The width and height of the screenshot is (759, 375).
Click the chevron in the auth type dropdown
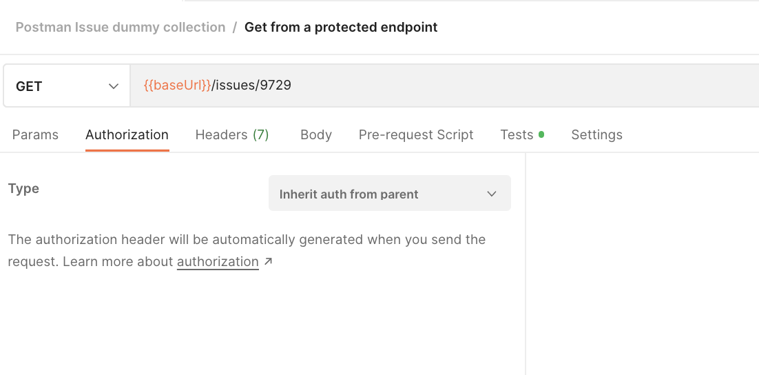click(x=492, y=194)
